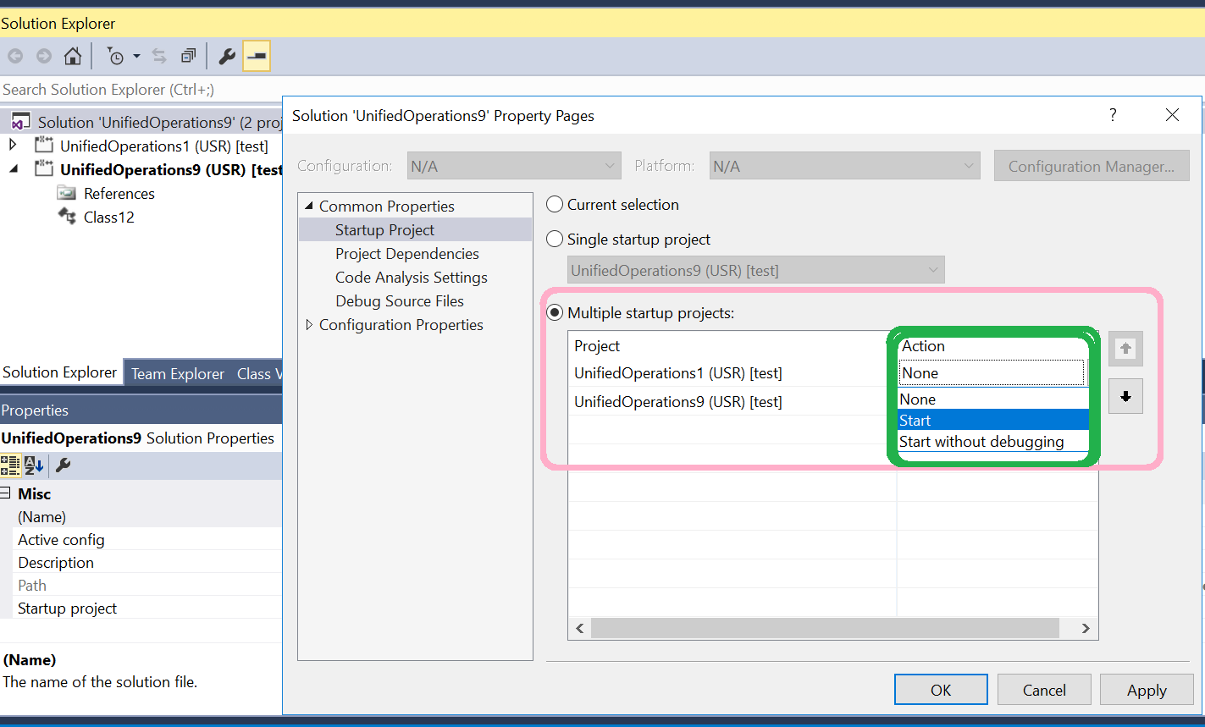Select the References node in Solution Explorer
Viewport: 1205px width, 727px height.
[x=119, y=193]
